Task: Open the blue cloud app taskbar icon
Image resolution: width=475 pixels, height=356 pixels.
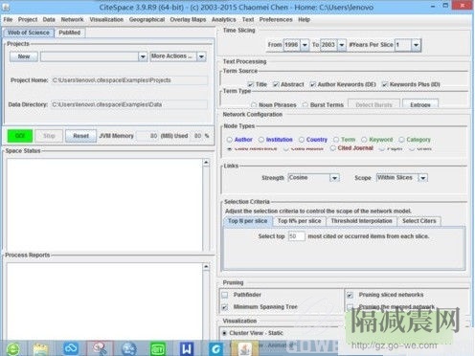Action: pyautogui.click(x=71, y=348)
